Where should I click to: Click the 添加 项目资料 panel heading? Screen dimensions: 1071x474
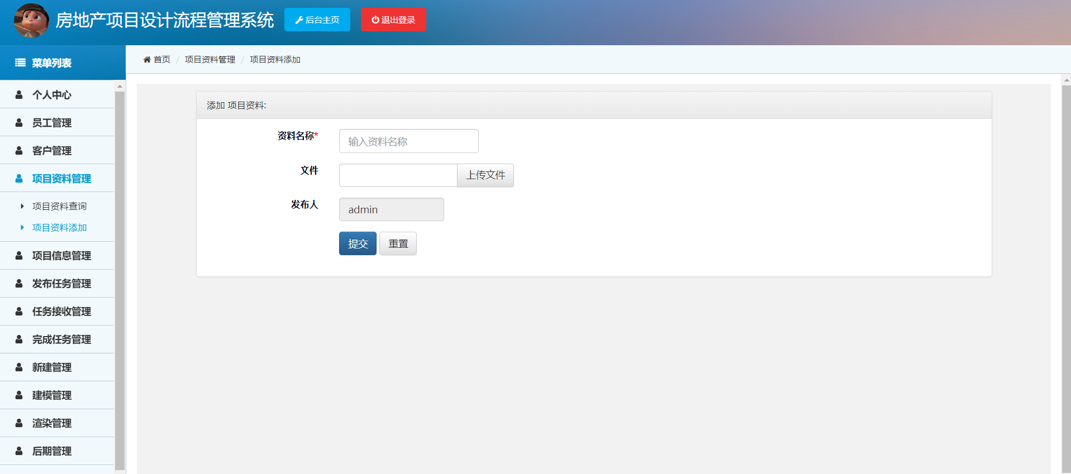point(594,105)
